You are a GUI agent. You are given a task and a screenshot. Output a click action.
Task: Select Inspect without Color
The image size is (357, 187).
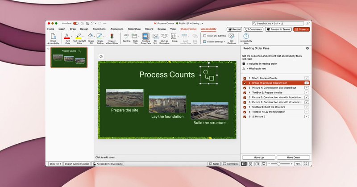point(112,38)
